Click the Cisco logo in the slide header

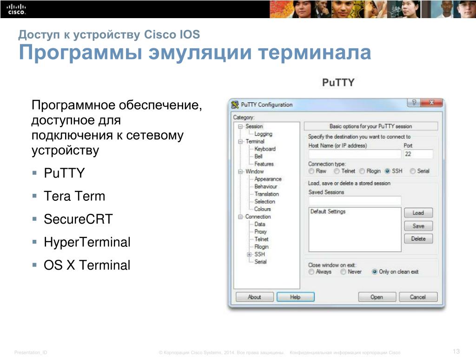click(x=16, y=9)
